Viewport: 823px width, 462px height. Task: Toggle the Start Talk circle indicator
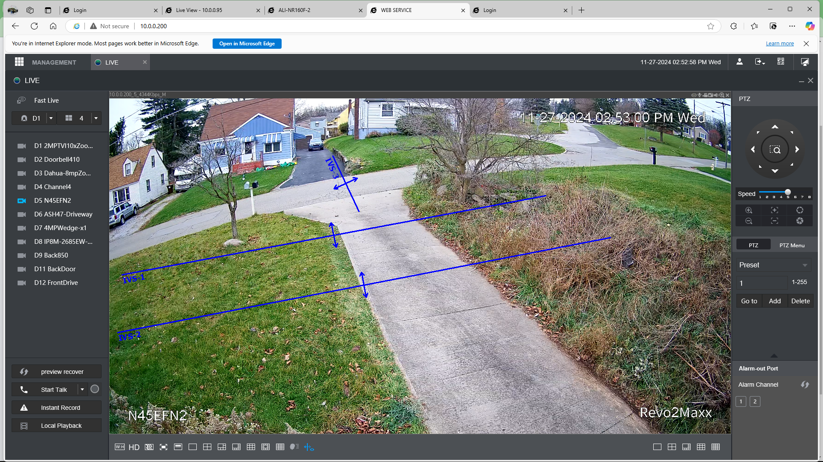pos(95,389)
